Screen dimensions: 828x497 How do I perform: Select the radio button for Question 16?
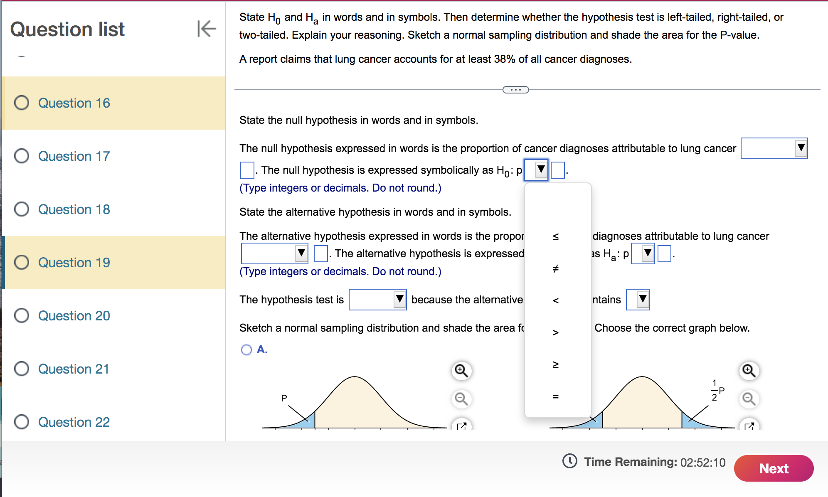22,103
